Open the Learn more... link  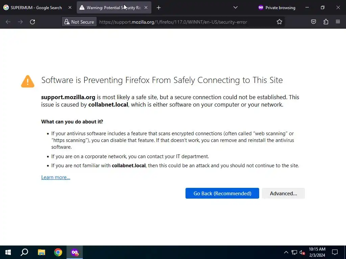pyautogui.click(x=56, y=177)
